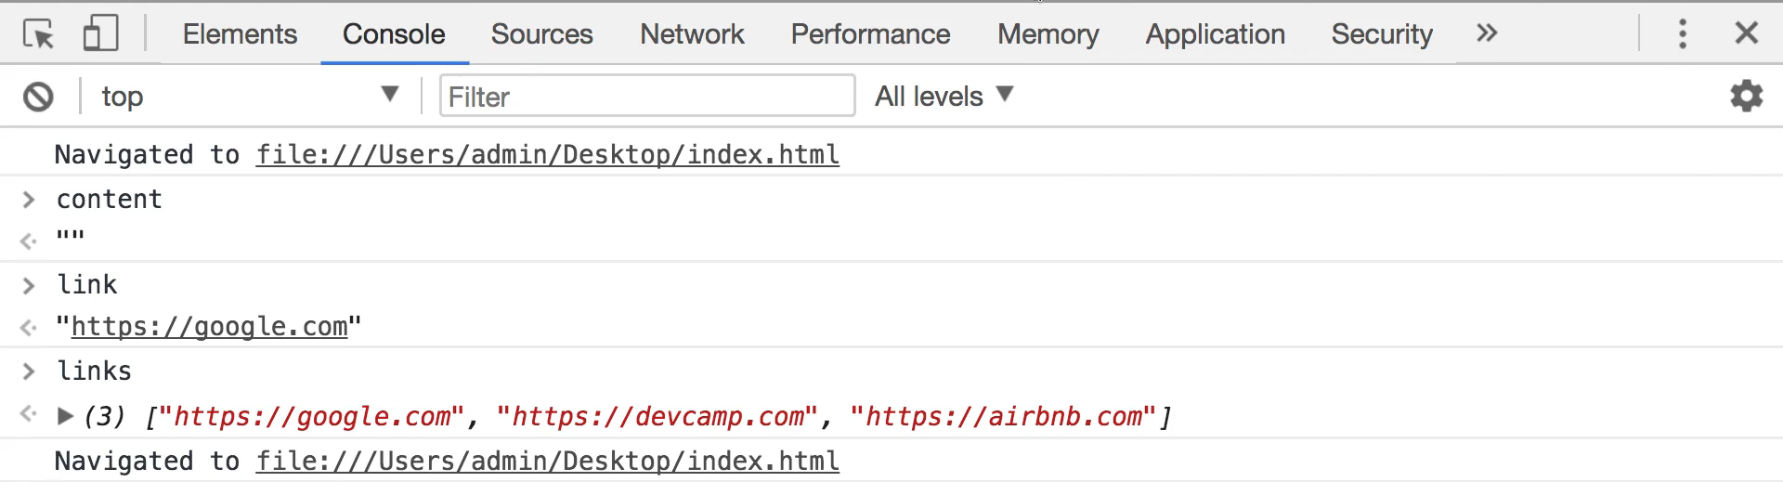1783x482 pixels.
Task: Open the Security tab
Action: (1382, 34)
